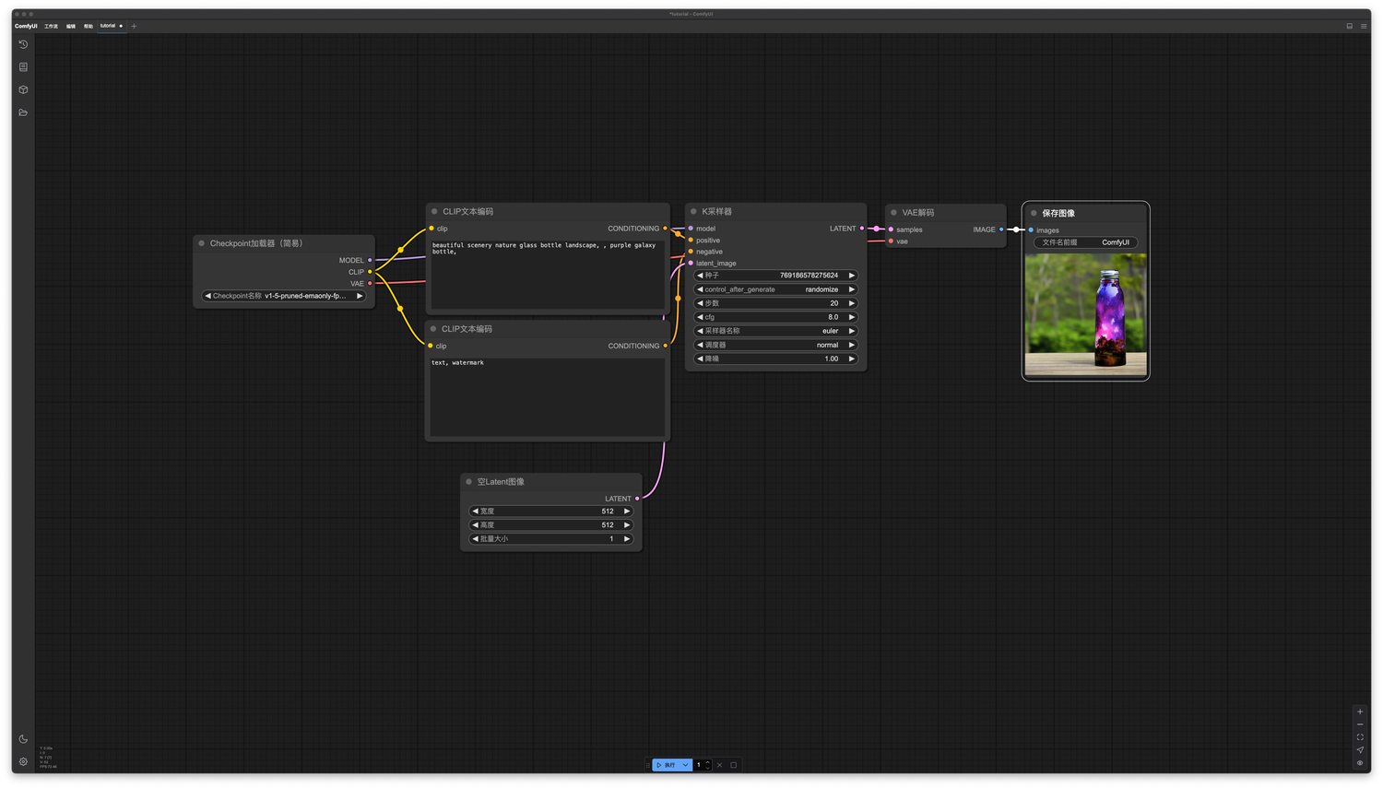
Task: Cancel current run with X icon
Action: tap(720, 765)
